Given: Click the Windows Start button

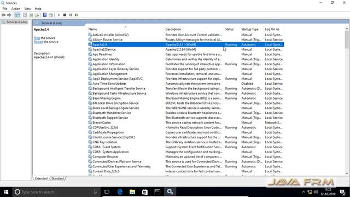Looking at the screenshot, I should (6, 192).
